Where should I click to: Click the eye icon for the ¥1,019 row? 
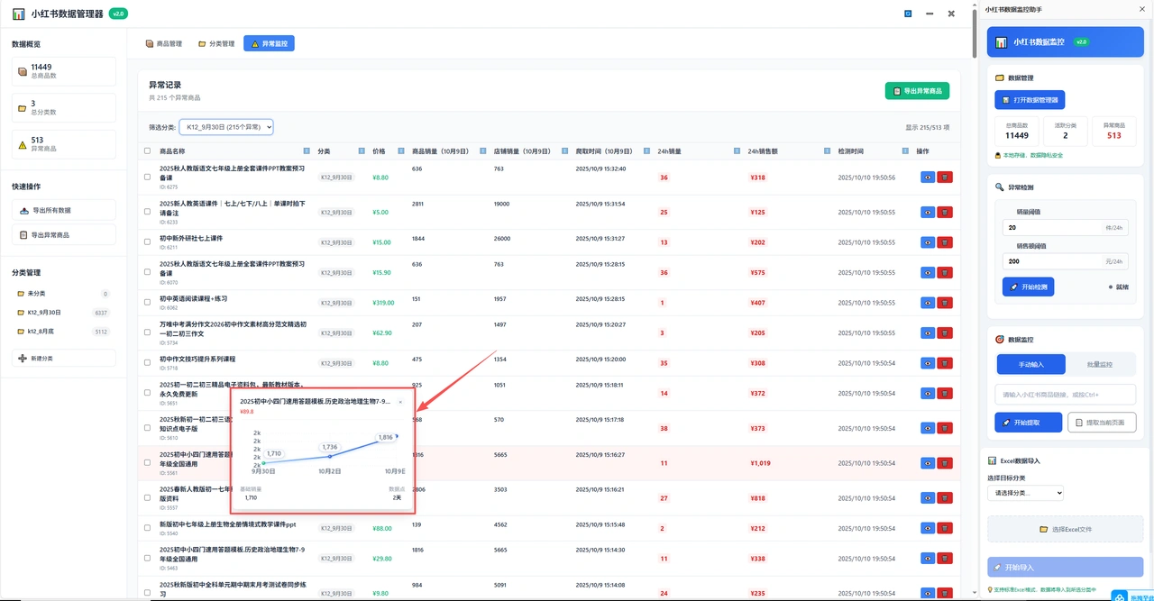point(928,463)
